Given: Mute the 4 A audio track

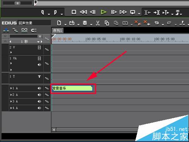Looking at the screenshot, I should tap(39, 108).
